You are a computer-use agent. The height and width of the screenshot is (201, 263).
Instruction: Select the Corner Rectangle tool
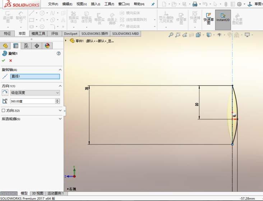(31, 20)
